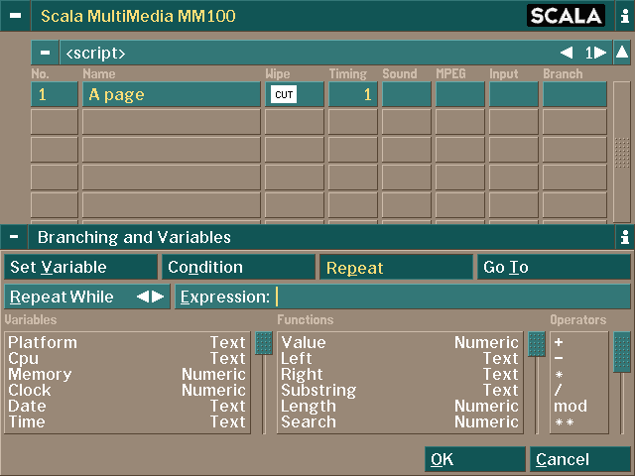Click the SCALA logo badge
Viewport: 635px width, 476px height.
coord(566,16)
